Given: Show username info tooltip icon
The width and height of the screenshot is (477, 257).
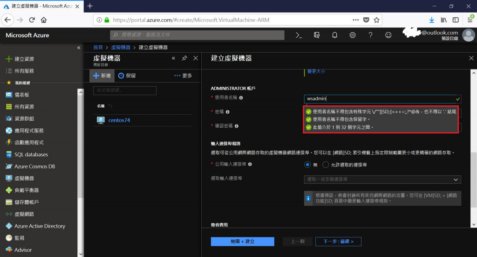Looking at the screenshot, I should click(x=241, y=98).
